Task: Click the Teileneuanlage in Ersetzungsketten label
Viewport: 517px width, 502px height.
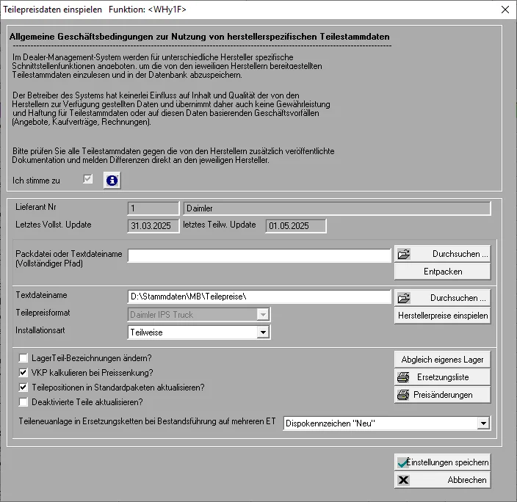Action: [147, 421]
